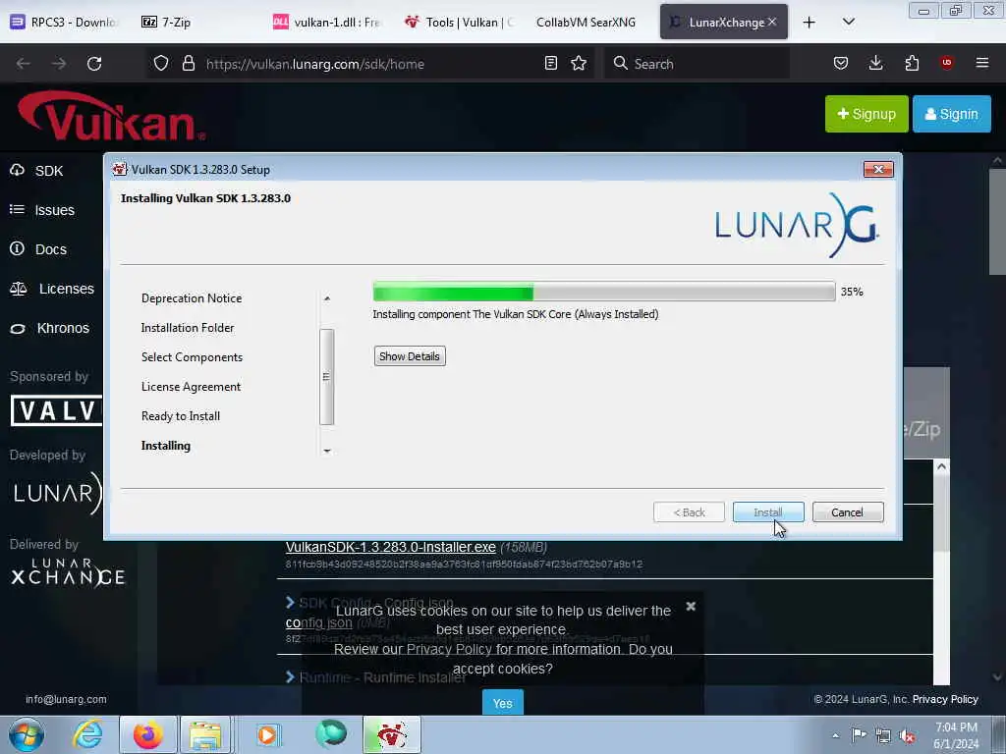Switch to the vulkan-1.dll tab
The width and height of the screenshot is (1006, 754).
[x=327, y=22]
